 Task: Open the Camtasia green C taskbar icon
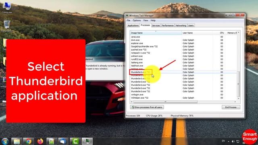[x=75, y=141]
